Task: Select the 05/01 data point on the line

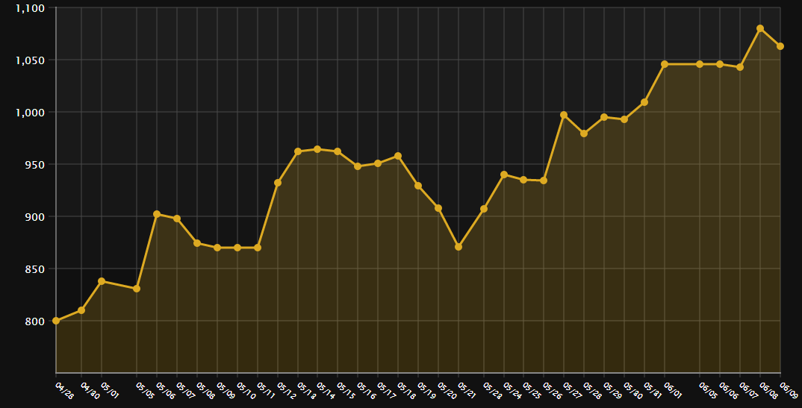Action: [102, 281]
